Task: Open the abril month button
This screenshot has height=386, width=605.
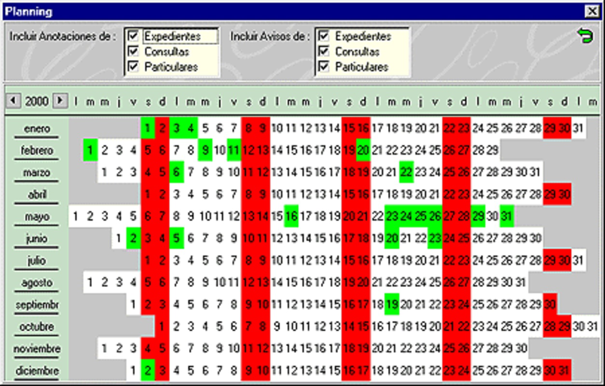Action: (x=37, y=195)
